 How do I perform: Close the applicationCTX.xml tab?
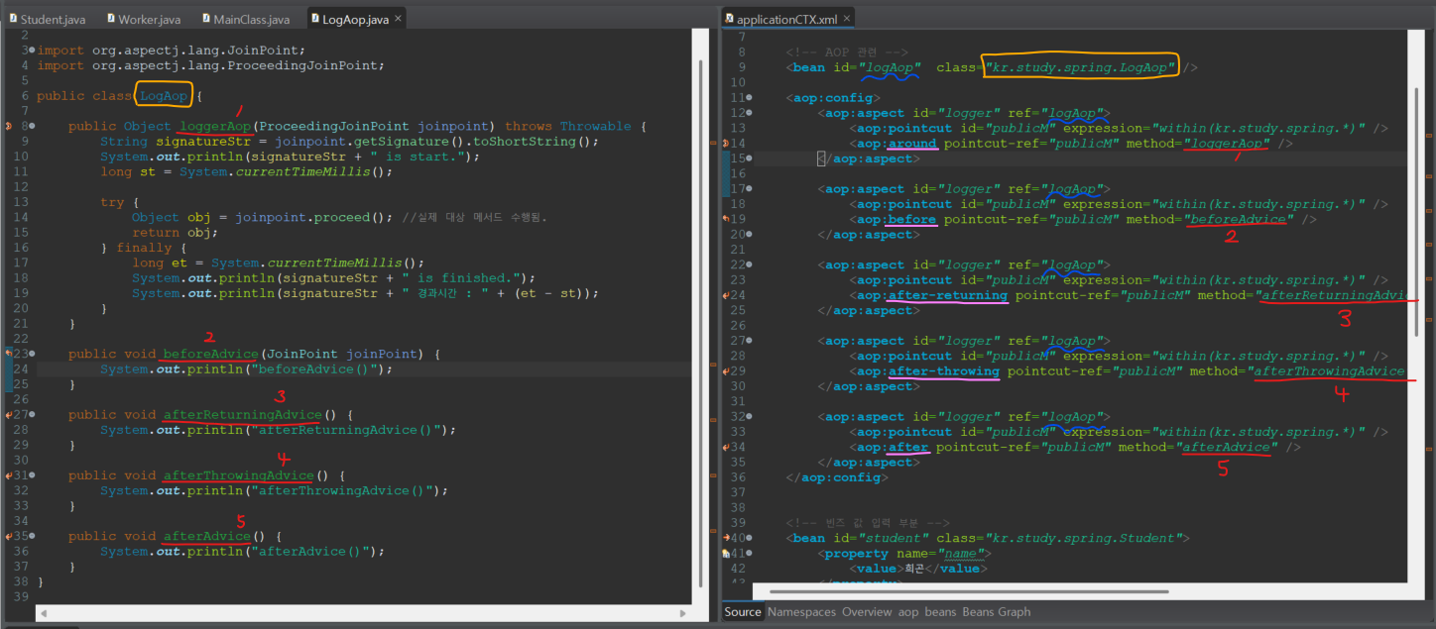click(x=847, y=19)
